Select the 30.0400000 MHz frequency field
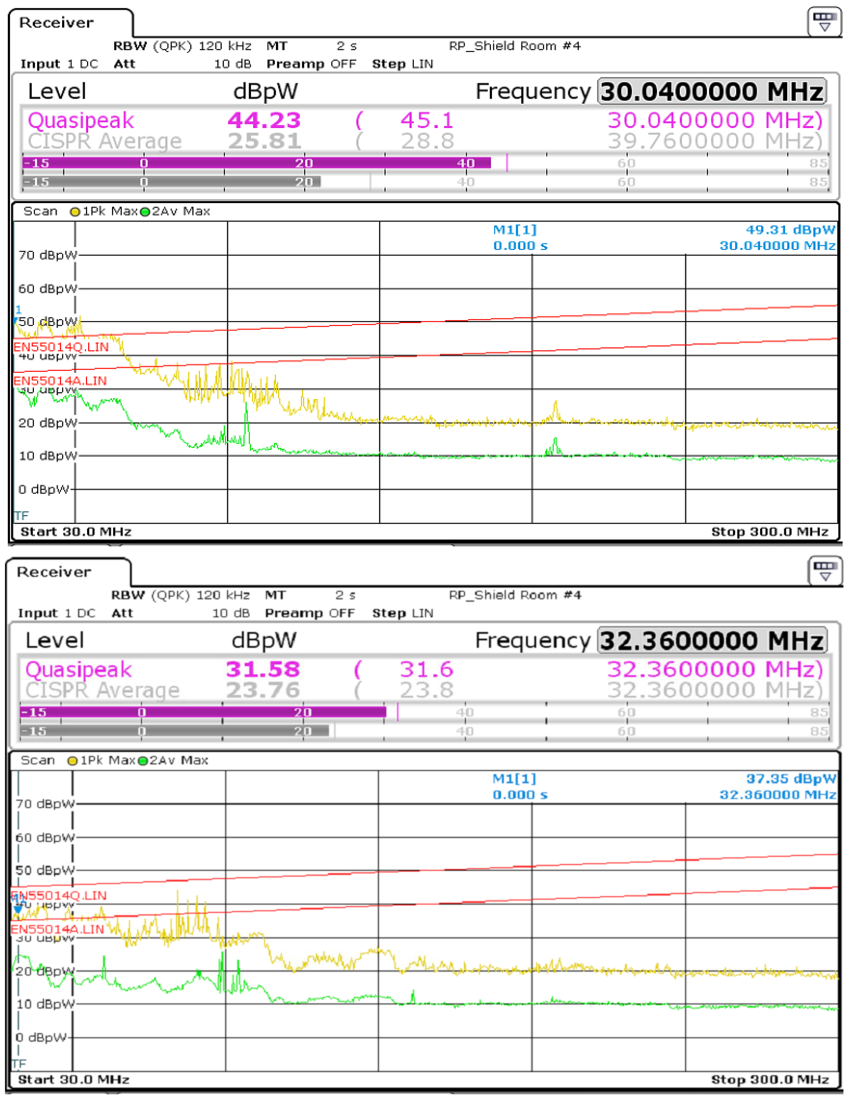Image resolution: width=849 pixels, height=1101 pixels. [x=712, y=91]
